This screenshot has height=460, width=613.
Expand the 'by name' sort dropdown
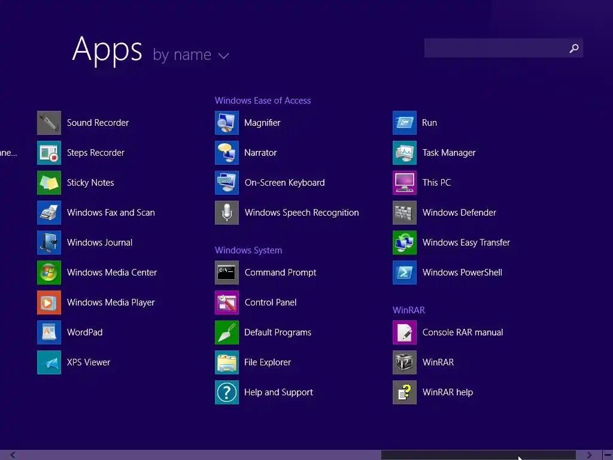(x=191, y=55)
